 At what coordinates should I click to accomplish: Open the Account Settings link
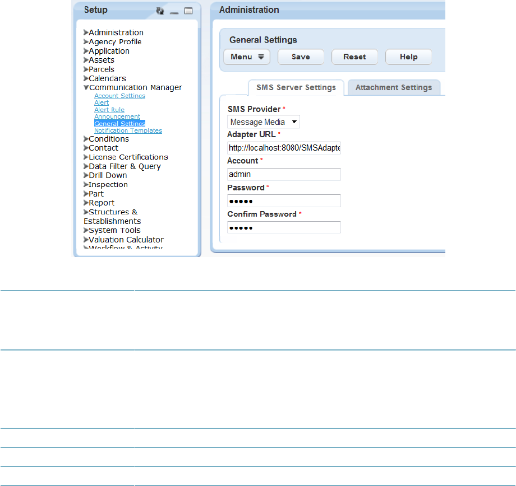[120, 96]
